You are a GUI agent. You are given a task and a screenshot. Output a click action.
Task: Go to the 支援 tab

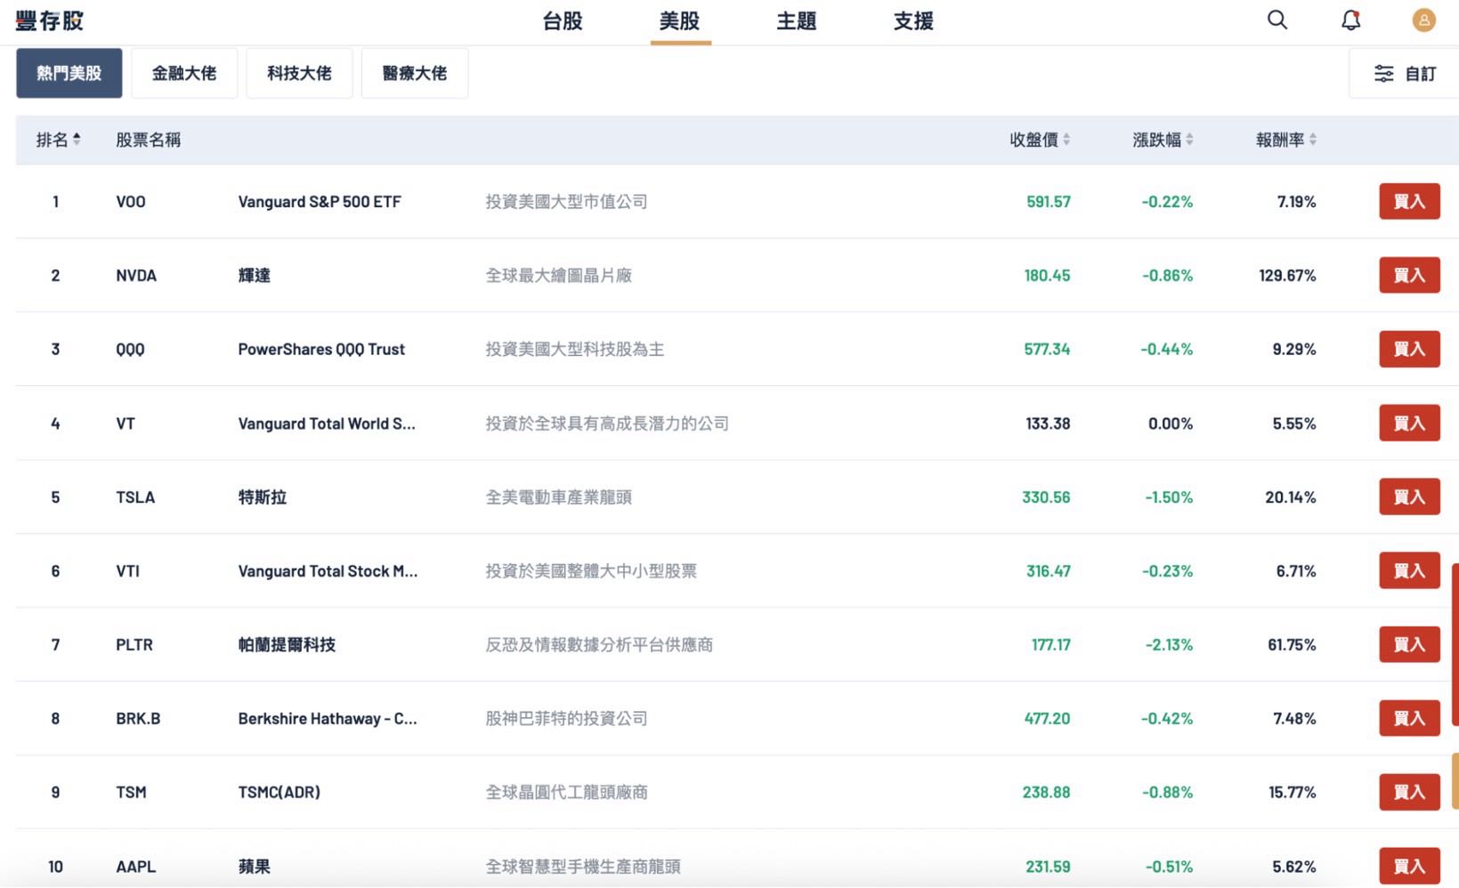(913, 21)
